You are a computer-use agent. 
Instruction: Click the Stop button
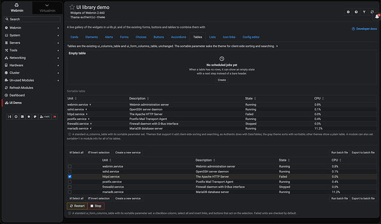(96, 206)
